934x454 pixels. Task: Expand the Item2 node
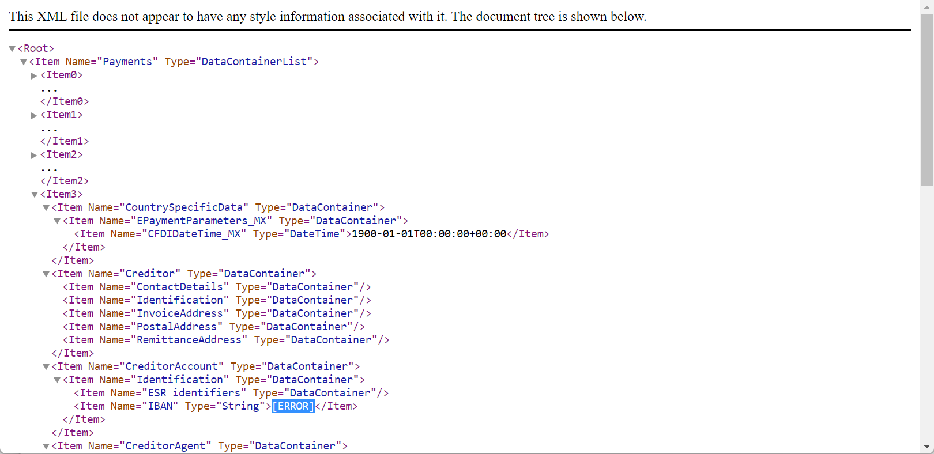coord(34,155)
